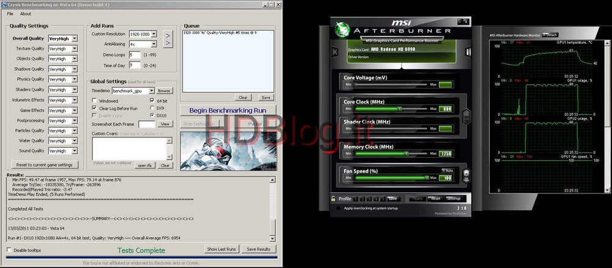The height and width of the screenshot is (268, 612).
Task: Select the DX10 radio button
Action: point(152,115)
